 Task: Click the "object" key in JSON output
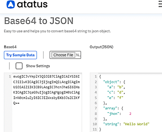point(111,82)
